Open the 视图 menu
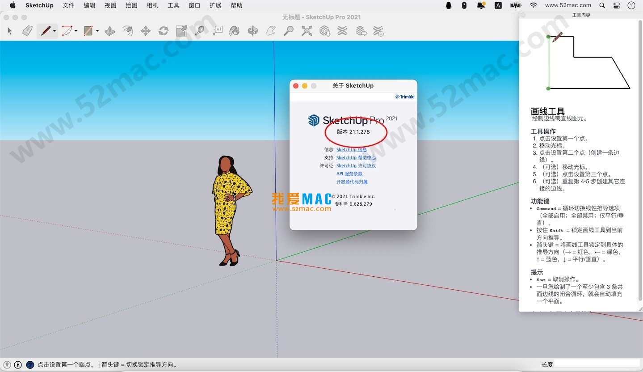643x372 pixels. coord(110,5)
